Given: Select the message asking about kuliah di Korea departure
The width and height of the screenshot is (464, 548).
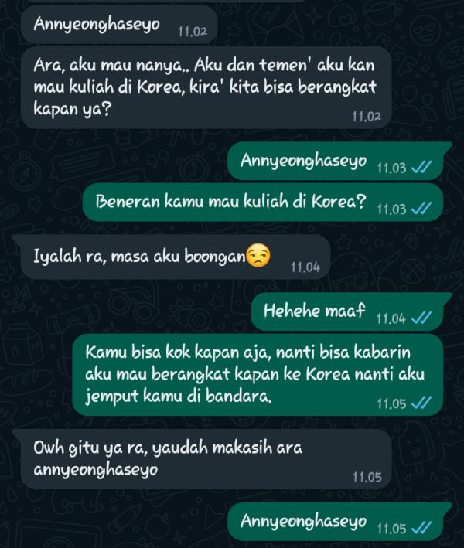Looking at the screenshot, I should (x=206, y=87).
